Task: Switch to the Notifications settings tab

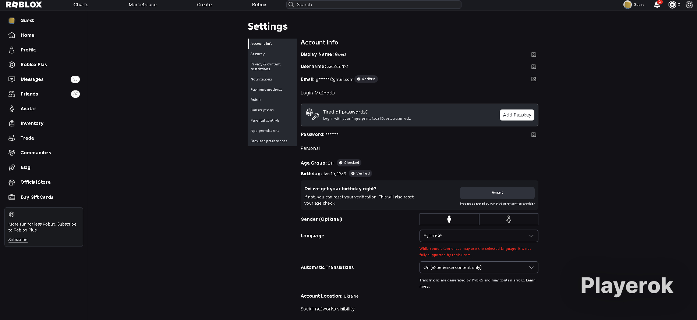Action: [x=272, y=79]
